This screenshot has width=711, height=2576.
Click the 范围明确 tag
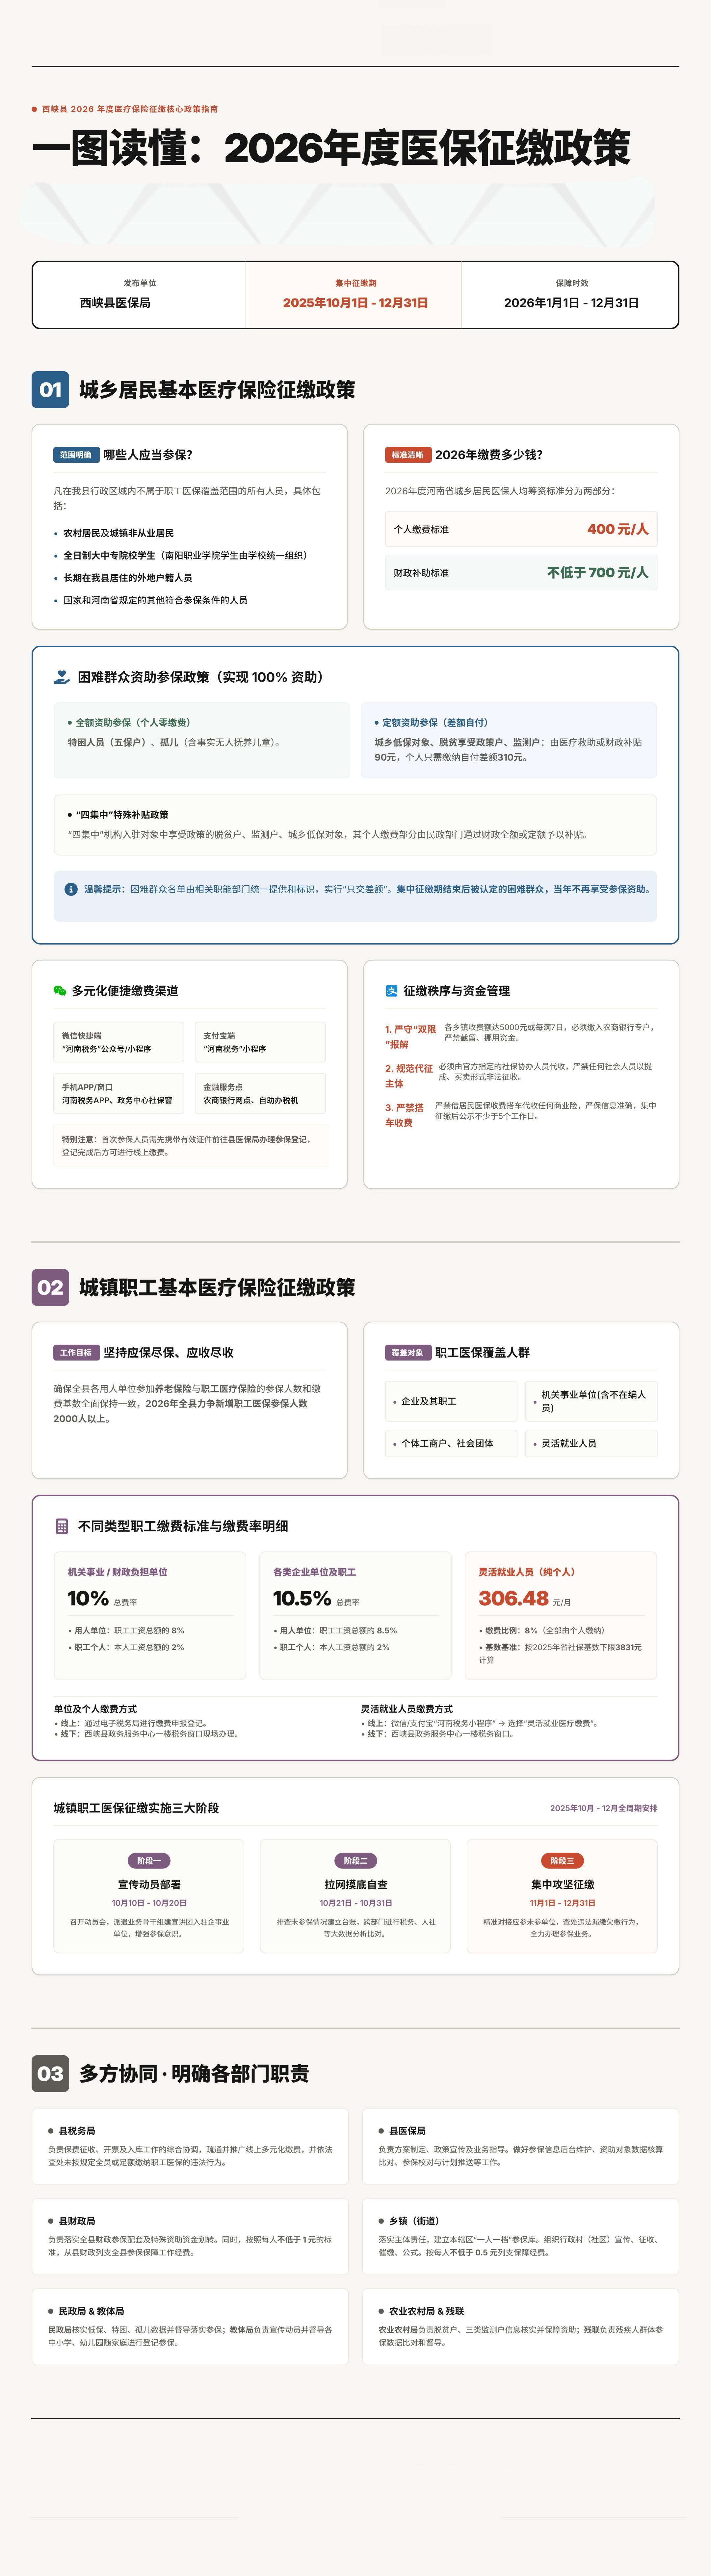pyautogui.click(x=76, y=455)
